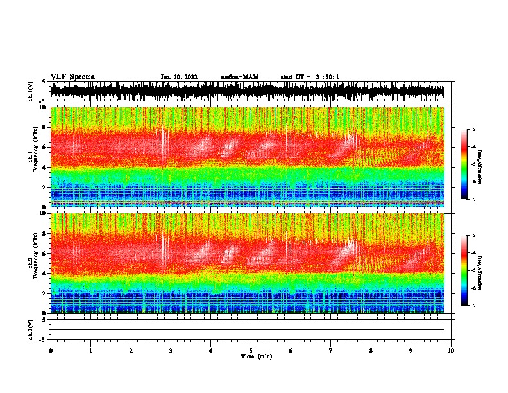Select the date text "Jan. 10, 2022"
508x393 pixels.
click(x=179, y=77)
